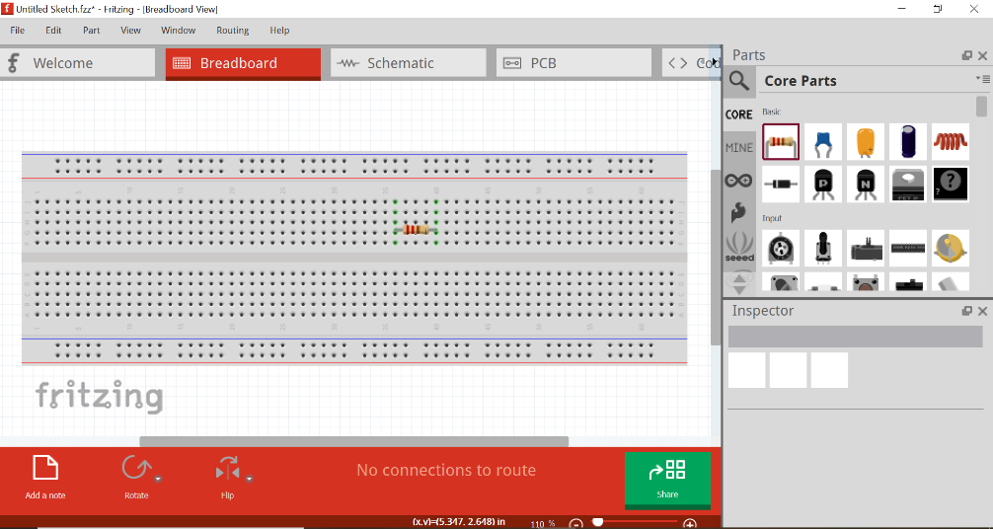Switch to the PCB view tab
The height and width of the screenshot is (529, 993).
(x=573, y=63)
